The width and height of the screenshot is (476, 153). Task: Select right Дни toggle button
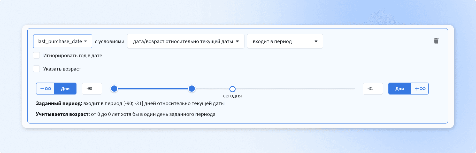click(x=400, y=88)
